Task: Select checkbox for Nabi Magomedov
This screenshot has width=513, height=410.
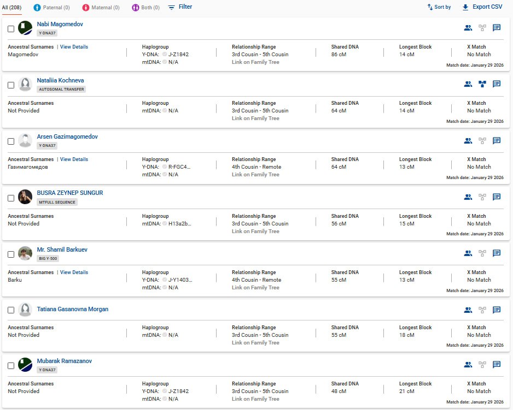Action: [x=11, y=29]
